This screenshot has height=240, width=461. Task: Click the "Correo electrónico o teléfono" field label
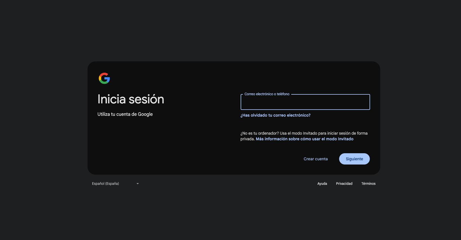pyautogui.click(x=267, y=94)
